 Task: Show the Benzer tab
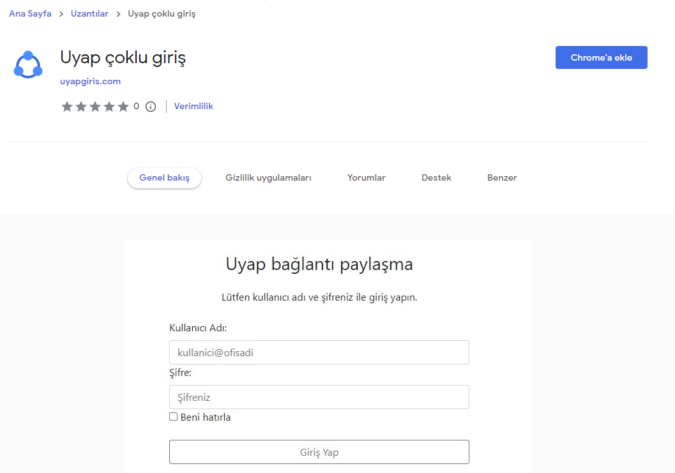click(x=502, y=178)
